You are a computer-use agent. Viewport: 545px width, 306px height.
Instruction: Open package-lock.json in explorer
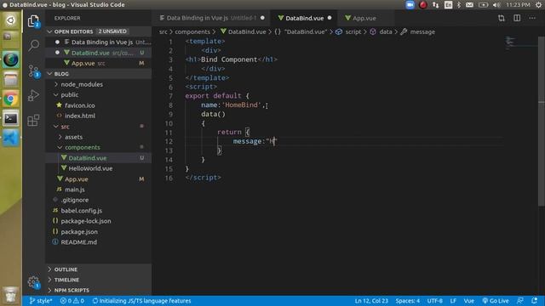(86, 221)
